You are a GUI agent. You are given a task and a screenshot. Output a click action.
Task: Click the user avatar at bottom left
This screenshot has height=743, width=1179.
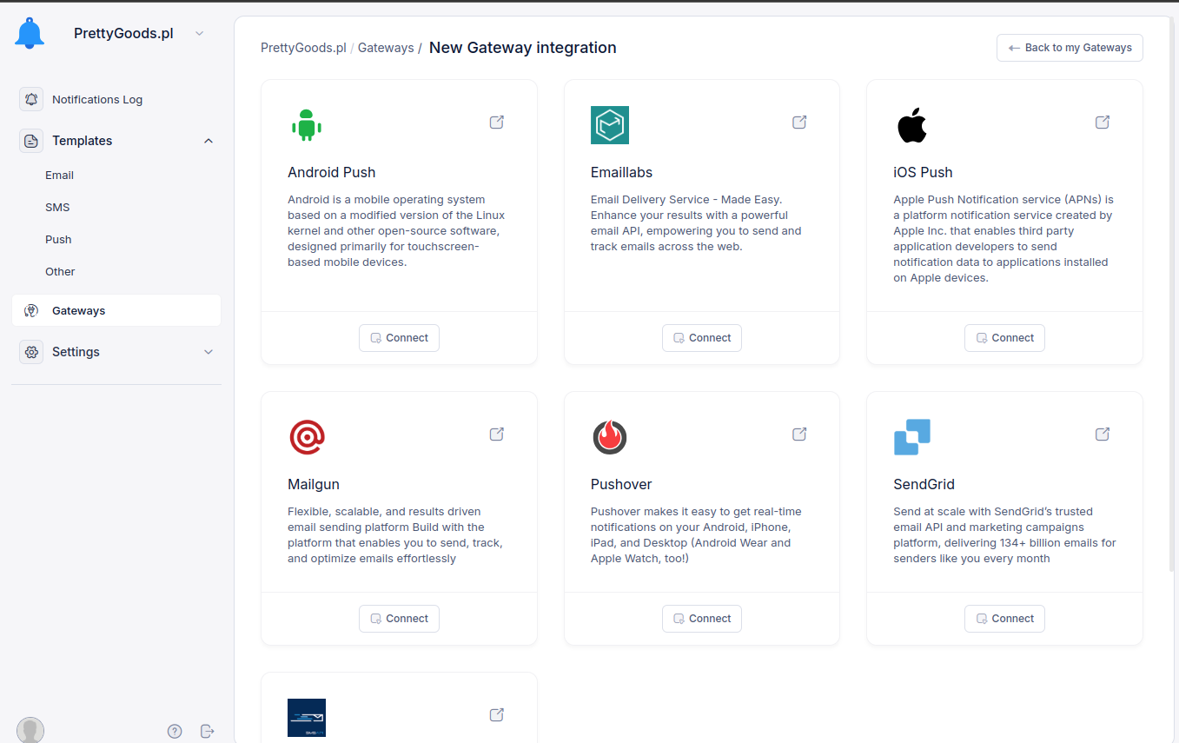[30, 731]
